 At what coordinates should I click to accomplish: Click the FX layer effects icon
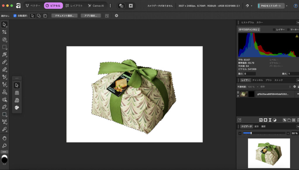tap(261, 120)
